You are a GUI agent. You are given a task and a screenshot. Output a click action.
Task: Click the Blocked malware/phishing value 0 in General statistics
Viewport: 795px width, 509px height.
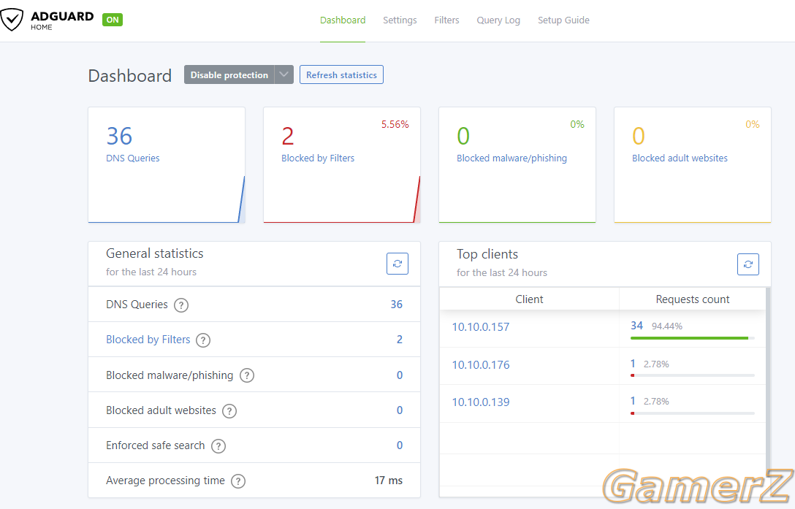pyautogui.click(x=400, y=375)
